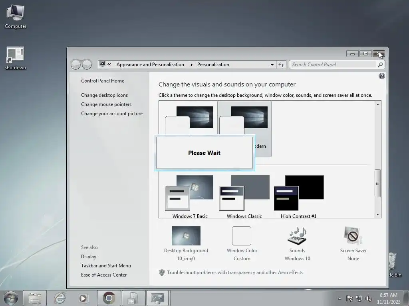Expand the Appearance and Personalization breadcrumb arrow
Screen dimensions: 409x306
(191, 65)
